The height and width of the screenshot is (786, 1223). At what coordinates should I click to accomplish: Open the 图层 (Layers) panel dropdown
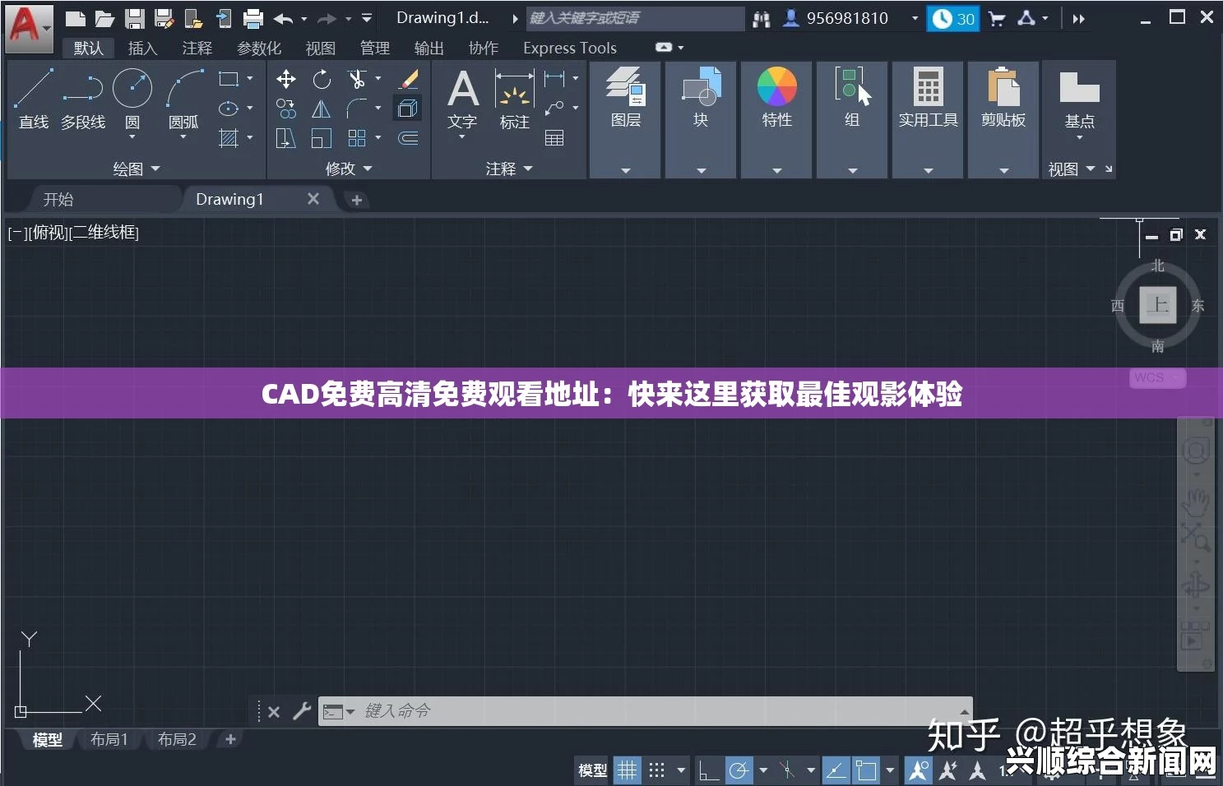point(626,171)
